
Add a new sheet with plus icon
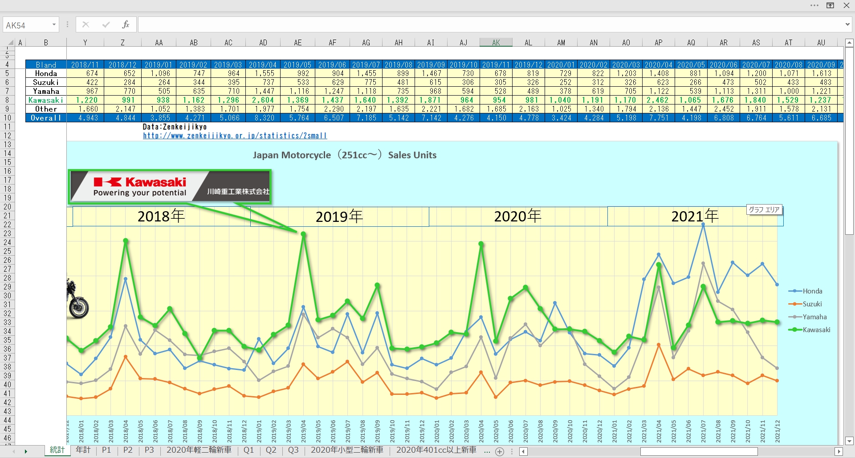pyautogui.click(x=500, y=452)
